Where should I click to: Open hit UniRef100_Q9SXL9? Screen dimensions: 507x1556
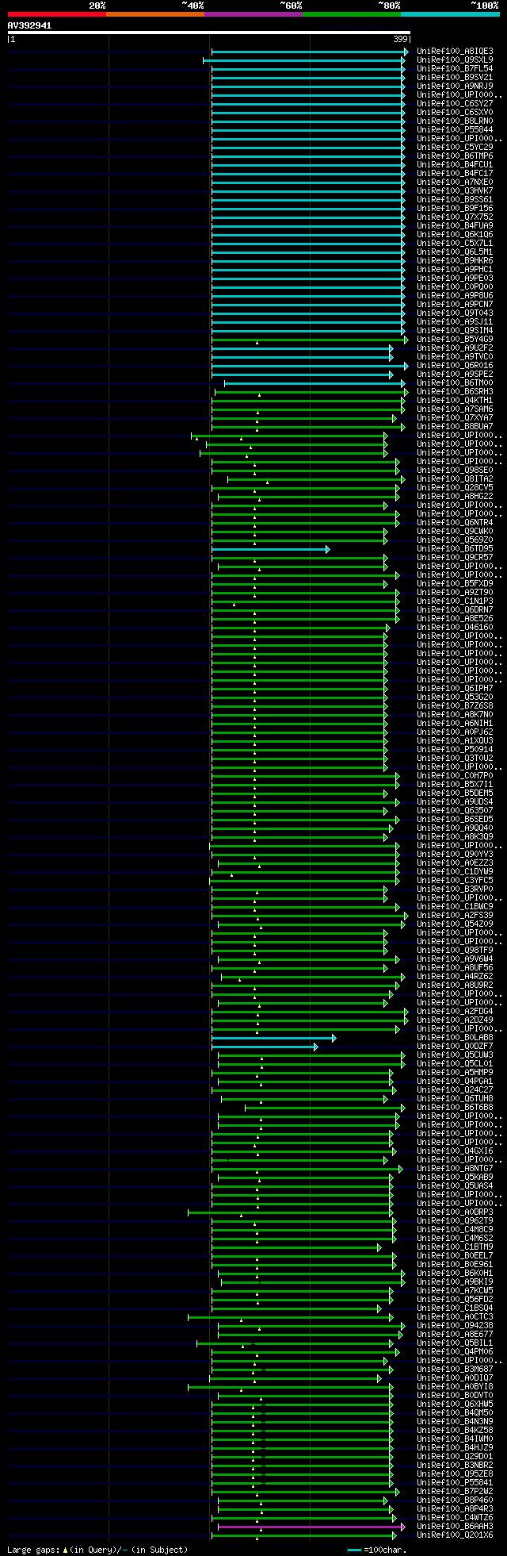pyautogui.click(x=455, y=60)
